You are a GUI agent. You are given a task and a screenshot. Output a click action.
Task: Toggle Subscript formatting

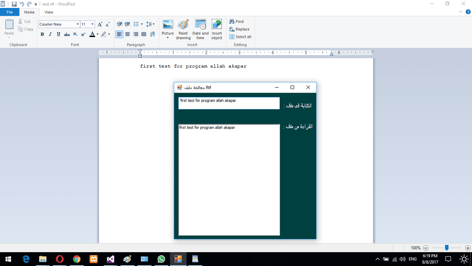click(75, 34)
